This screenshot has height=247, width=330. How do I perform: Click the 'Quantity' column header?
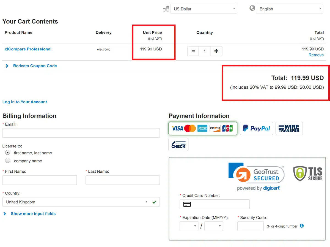[205, 32]
